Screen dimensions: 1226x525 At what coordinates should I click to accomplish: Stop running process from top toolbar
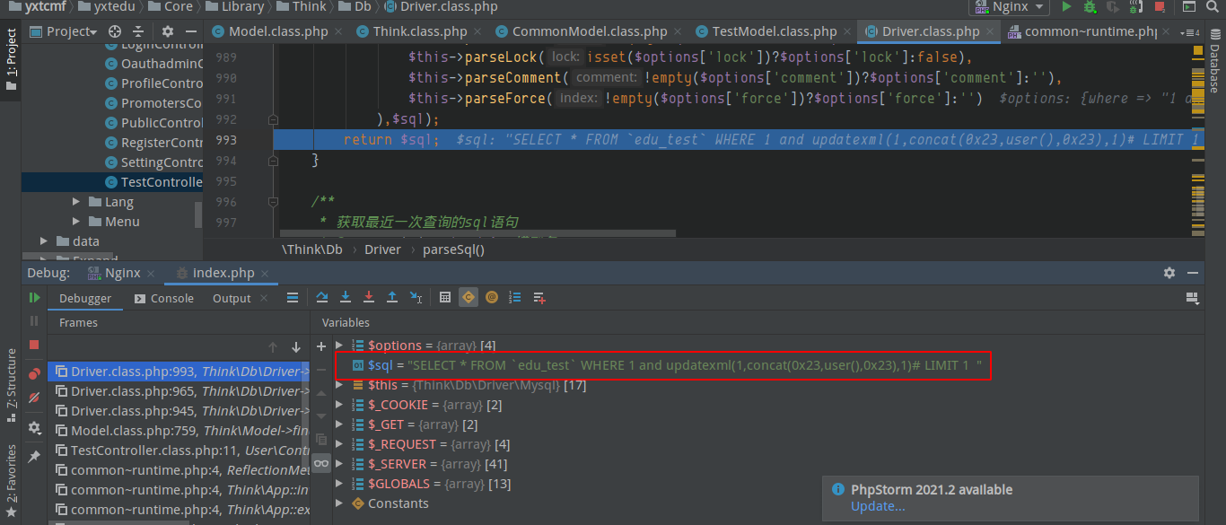(1160, 6)
